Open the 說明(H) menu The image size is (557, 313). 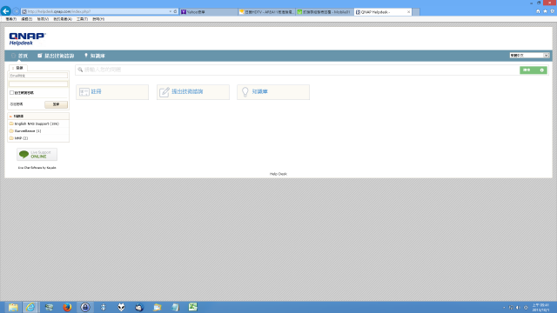[98, 19]
